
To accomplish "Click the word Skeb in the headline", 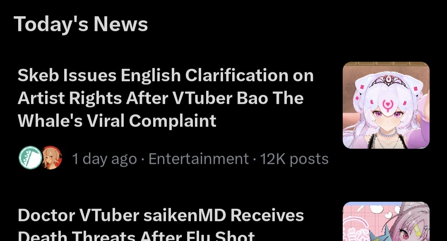I will [x=38, y=75].
